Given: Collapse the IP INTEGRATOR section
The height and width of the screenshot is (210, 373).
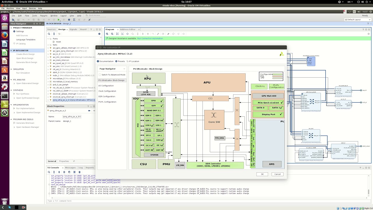Looking at the screenshot, I should click(11, 50).
